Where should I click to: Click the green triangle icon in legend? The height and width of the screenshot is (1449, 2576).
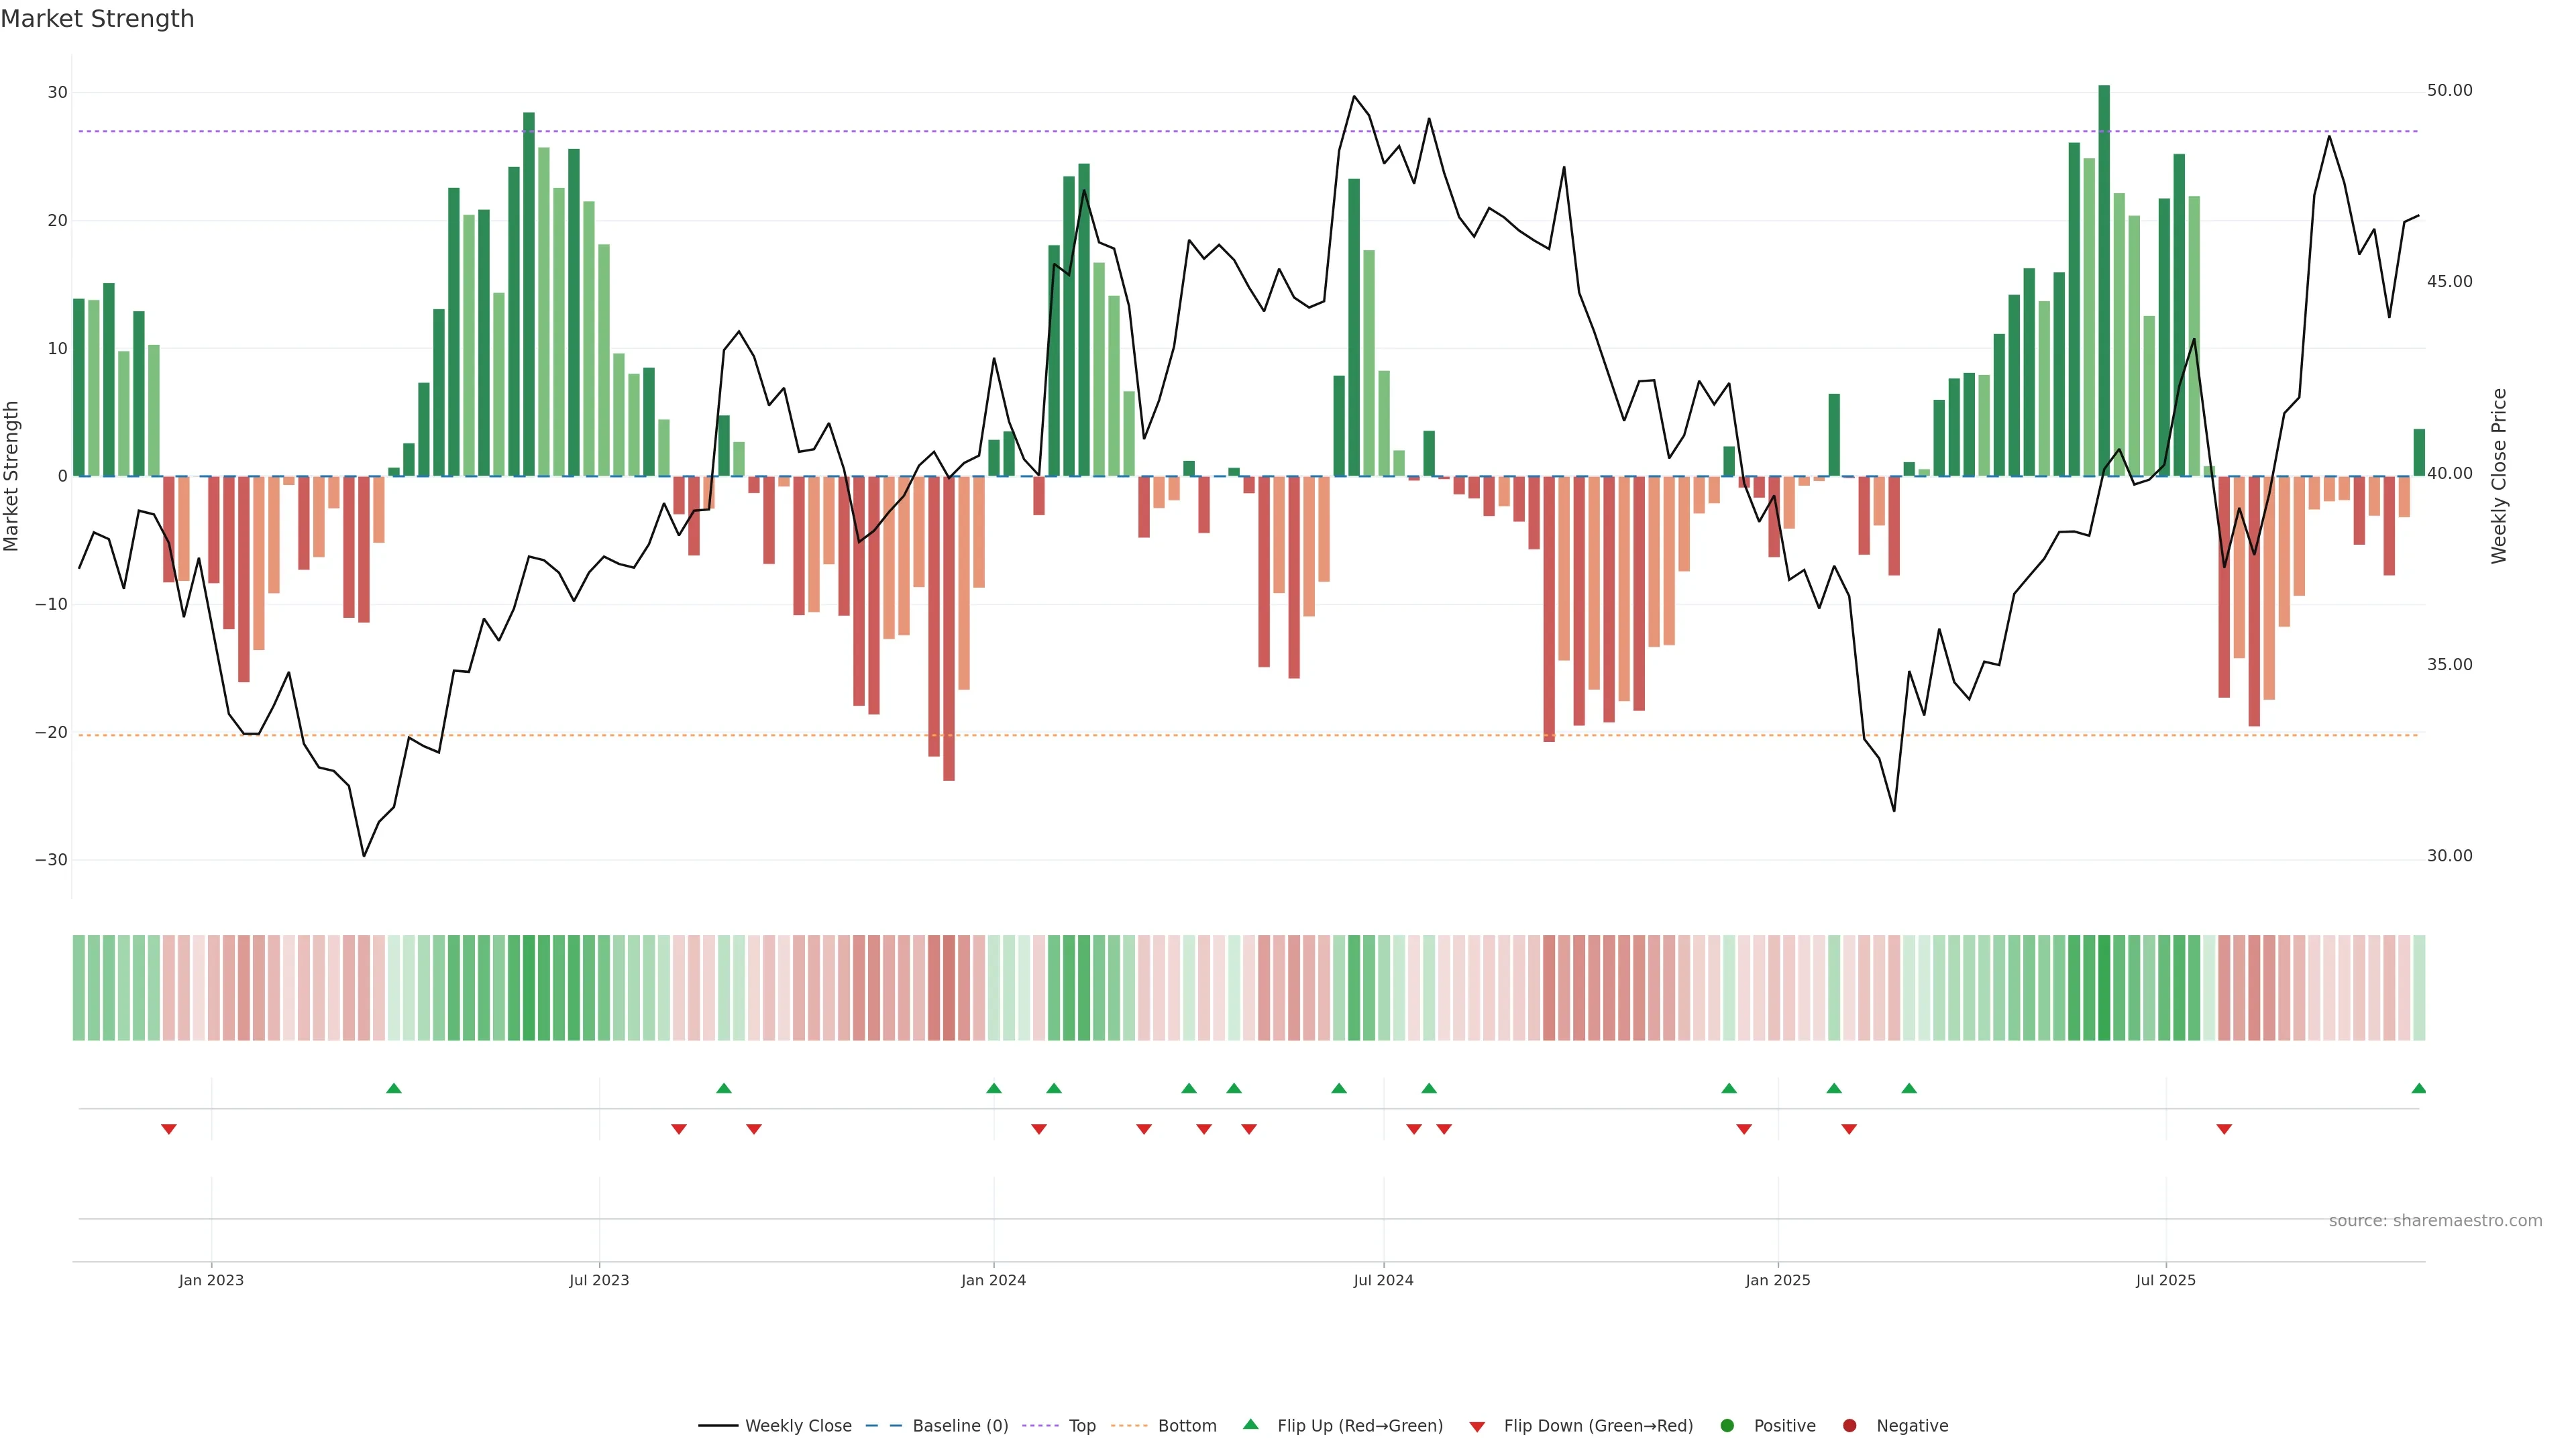click(x=1250, y=1424)
